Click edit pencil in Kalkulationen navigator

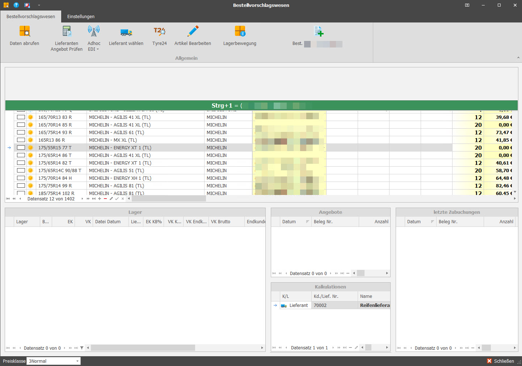(x=356, y=348)
